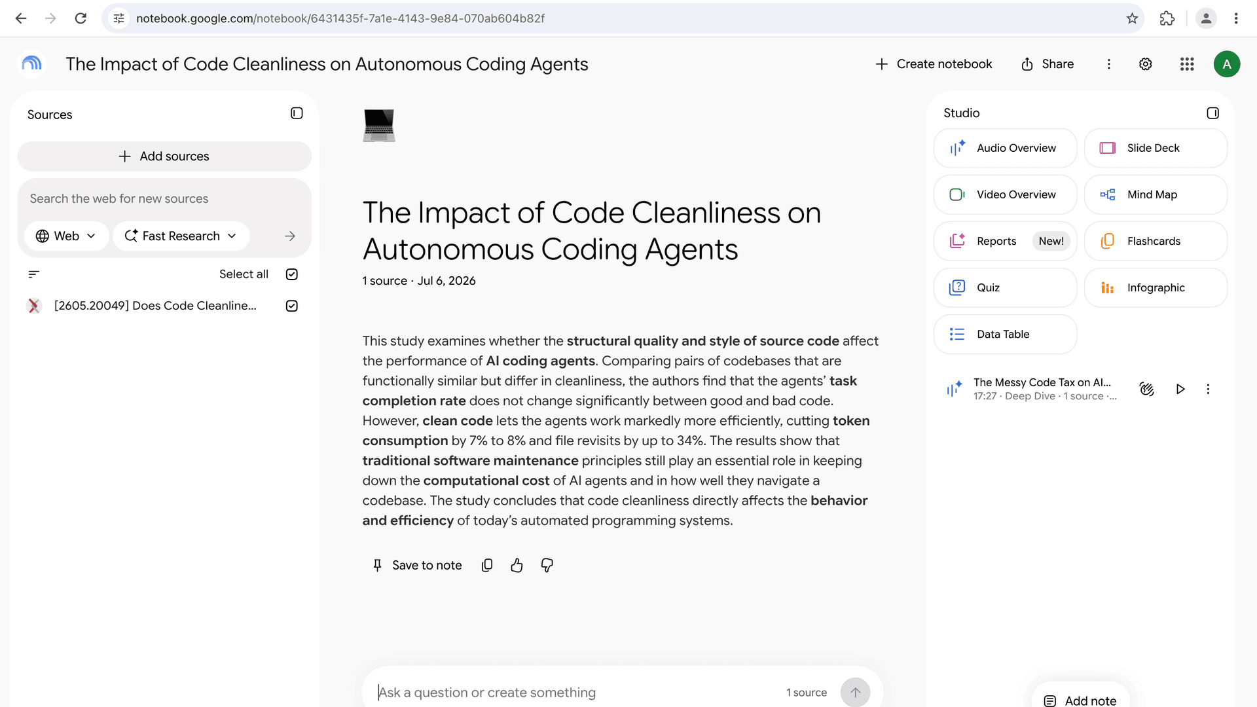Send the chat question arrow
The height and width of the screenshot is (707, 1257).
coord(855,692)
